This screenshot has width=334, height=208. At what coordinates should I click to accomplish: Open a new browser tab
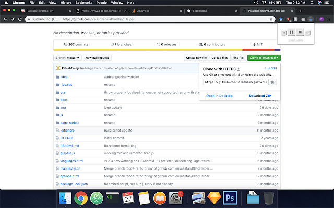(301, 11)
